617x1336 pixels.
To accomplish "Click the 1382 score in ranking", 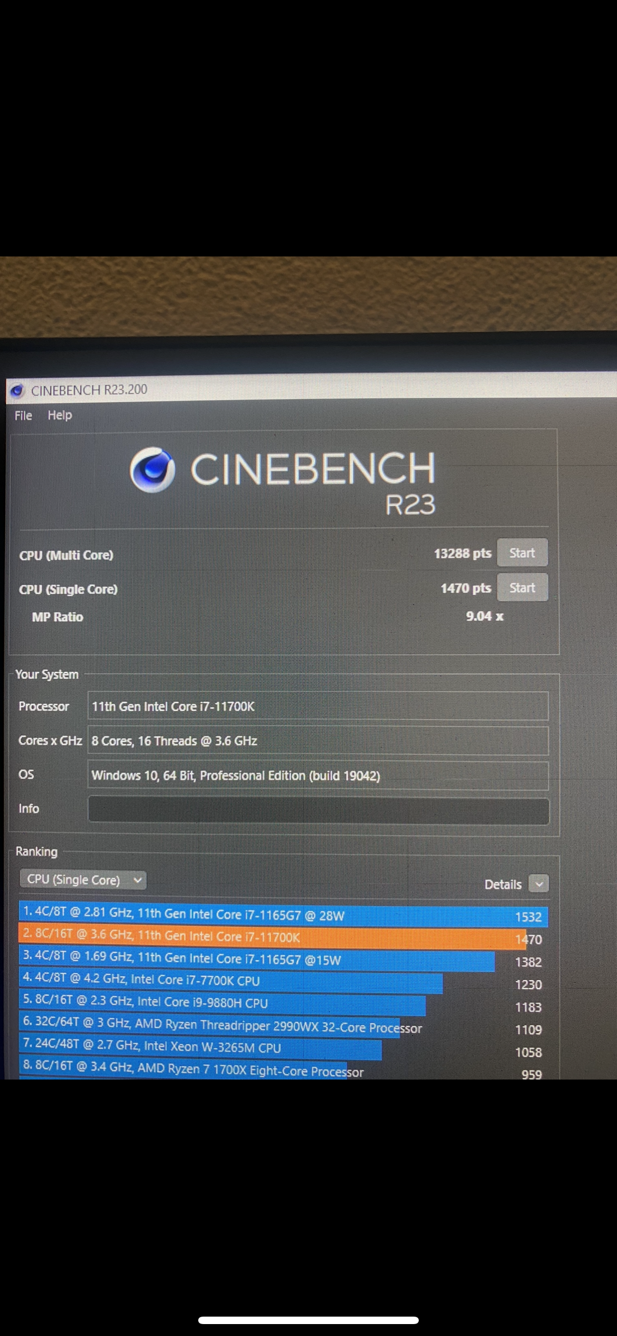I will 529,962.
